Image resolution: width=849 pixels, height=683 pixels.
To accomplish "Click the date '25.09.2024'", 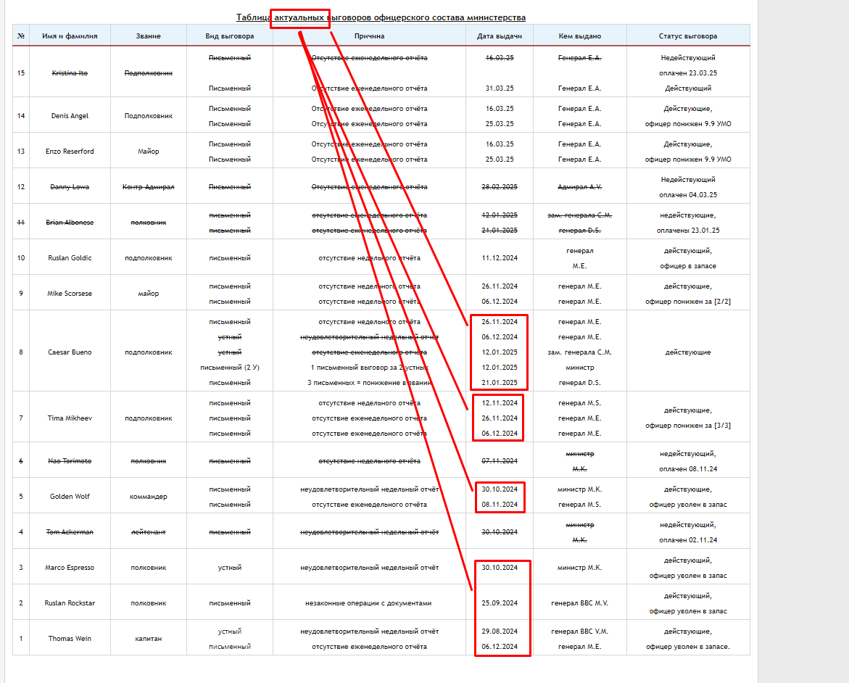I will 500,603.
